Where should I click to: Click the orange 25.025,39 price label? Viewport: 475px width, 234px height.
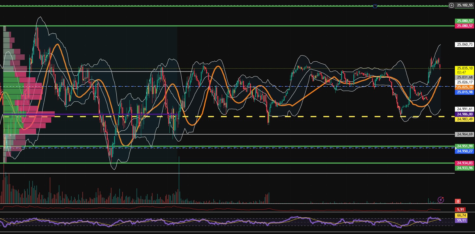pos(465,87)
